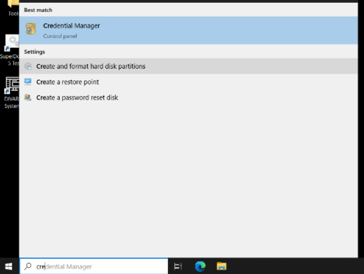Image resolution: width=364 pixels, height=274 pixels.
Task: Click the Credential Manager safe icon
Action: click(31, 29)
